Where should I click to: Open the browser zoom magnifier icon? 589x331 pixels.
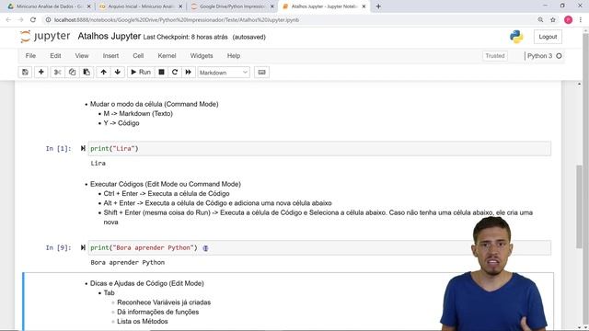[540, 20]
